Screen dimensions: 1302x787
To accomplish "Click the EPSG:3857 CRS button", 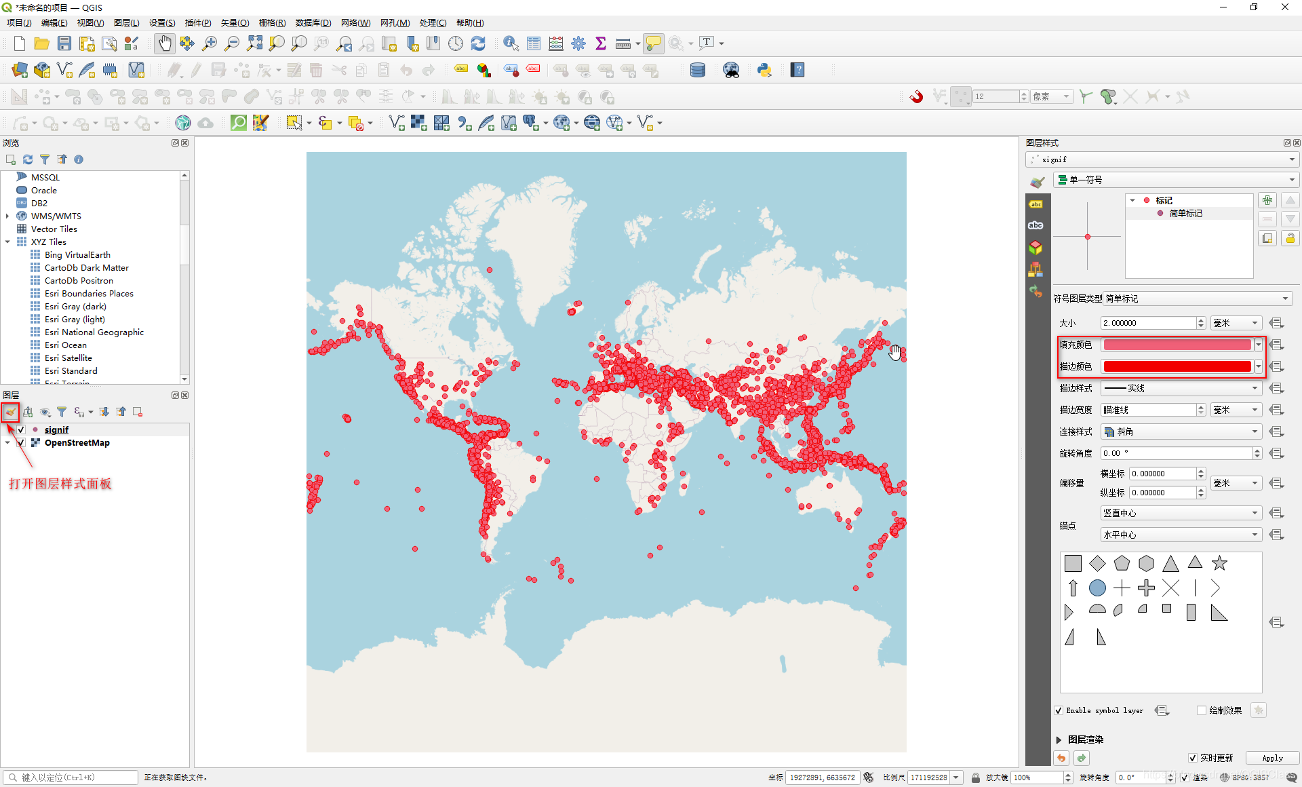I will (1245, 778).
